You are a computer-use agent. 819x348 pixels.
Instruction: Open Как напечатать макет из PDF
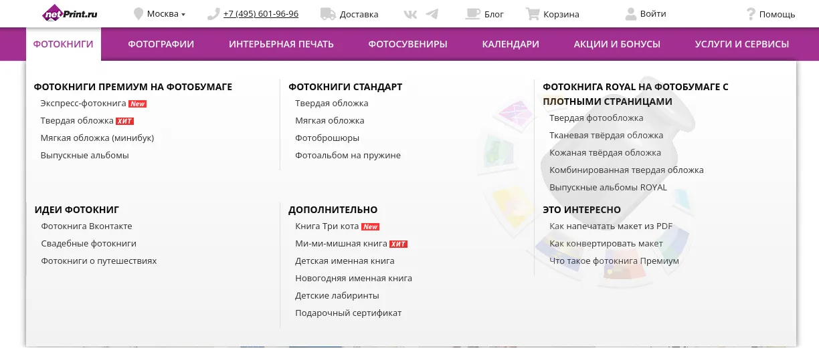click(x=611, y=226)
